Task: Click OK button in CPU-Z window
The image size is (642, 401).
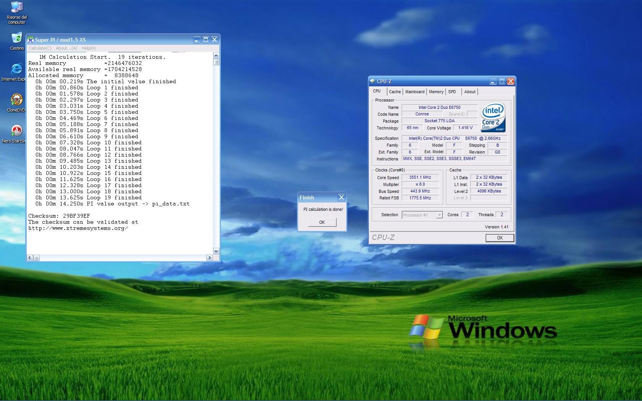Action: coord(500,238)
